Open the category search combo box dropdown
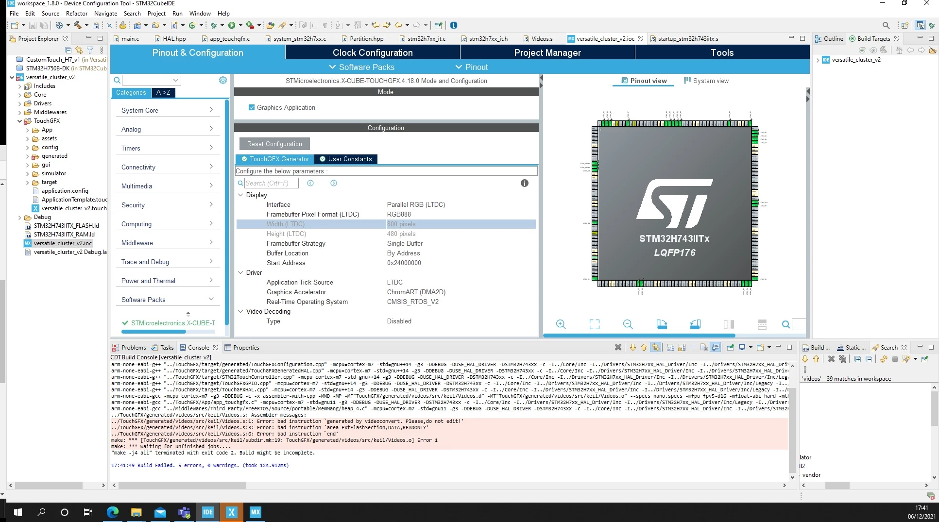The height and width of the screenshot is (522, 939). (176, 80)
